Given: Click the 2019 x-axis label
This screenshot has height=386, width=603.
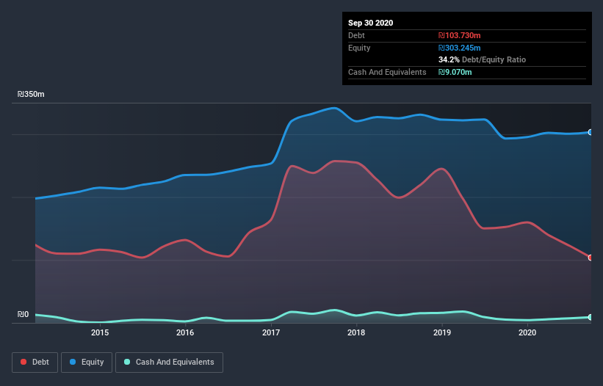Looking at the screenshot, I should [442, 332].
